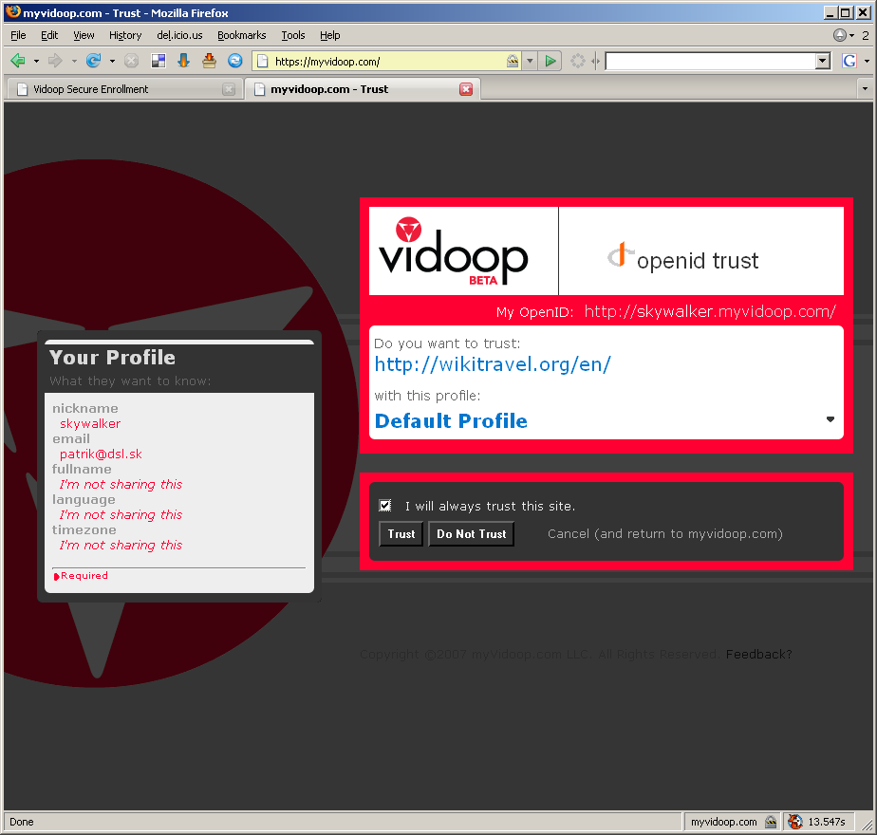Open the Help menu
Screen dimensions: 877x835
(x=330, y=35)
